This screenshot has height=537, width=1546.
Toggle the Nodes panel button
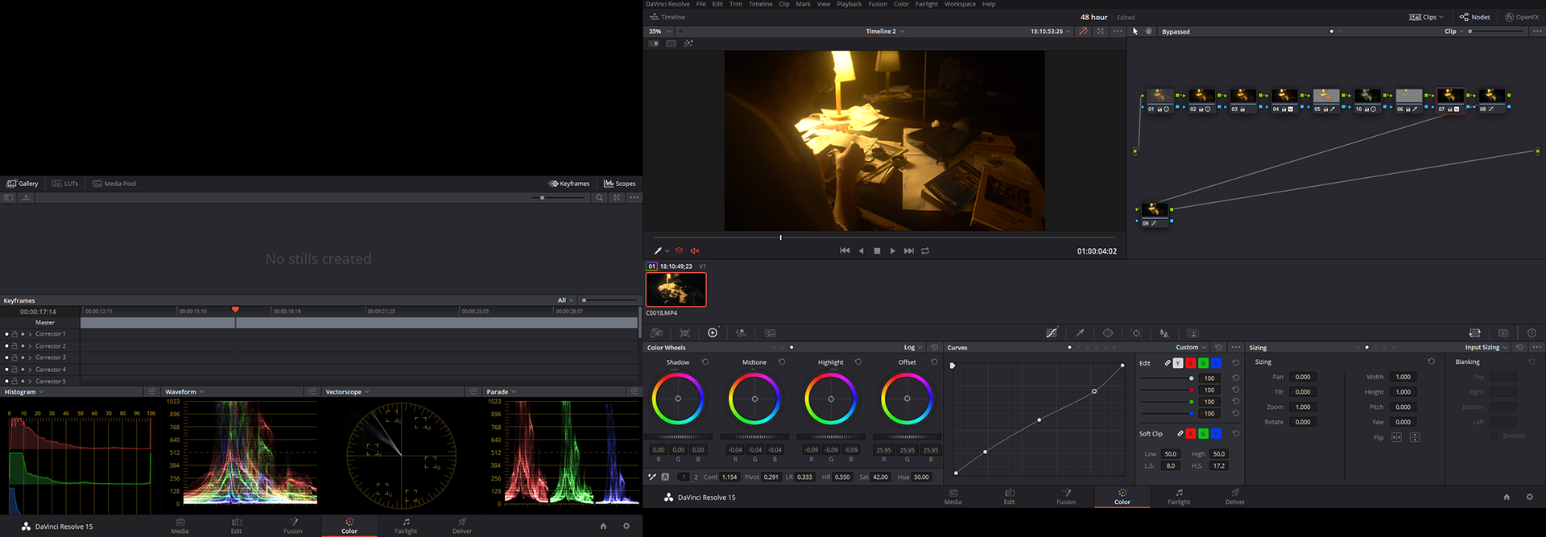click(x=1474, y=17)
